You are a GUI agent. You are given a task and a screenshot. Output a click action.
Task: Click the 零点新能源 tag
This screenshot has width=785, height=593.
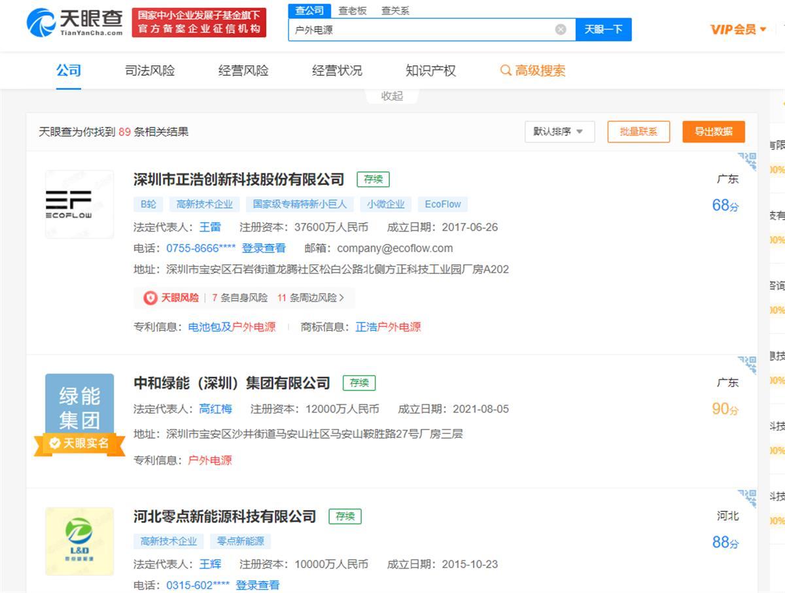(241, 541)
